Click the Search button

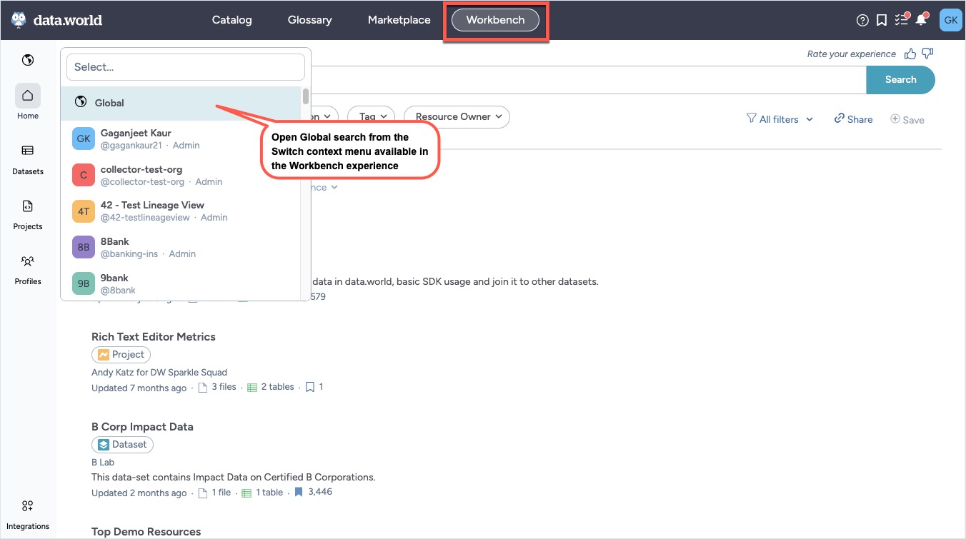tap(900, 80)
